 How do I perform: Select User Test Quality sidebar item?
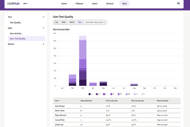[27, 38]
